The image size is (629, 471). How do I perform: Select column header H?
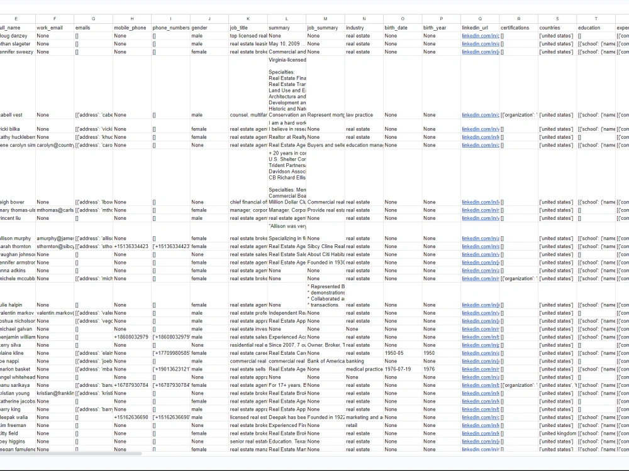(x=132, y=19)
